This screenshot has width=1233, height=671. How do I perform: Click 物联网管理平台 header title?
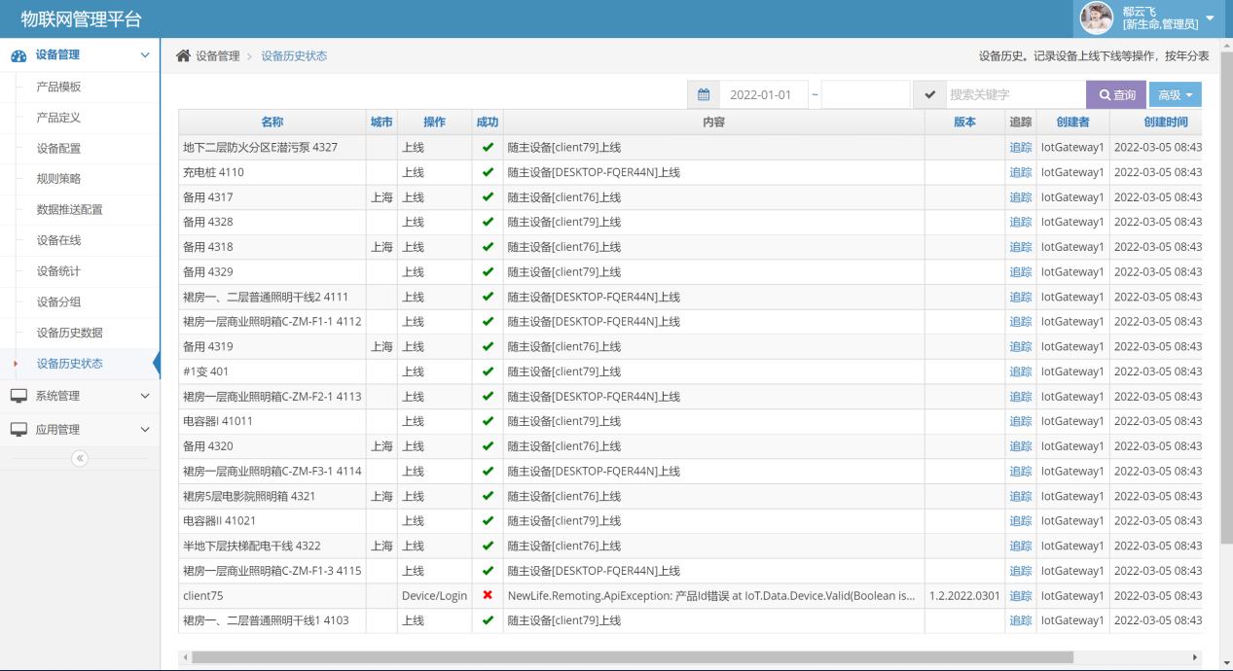[x=81, y=18]
